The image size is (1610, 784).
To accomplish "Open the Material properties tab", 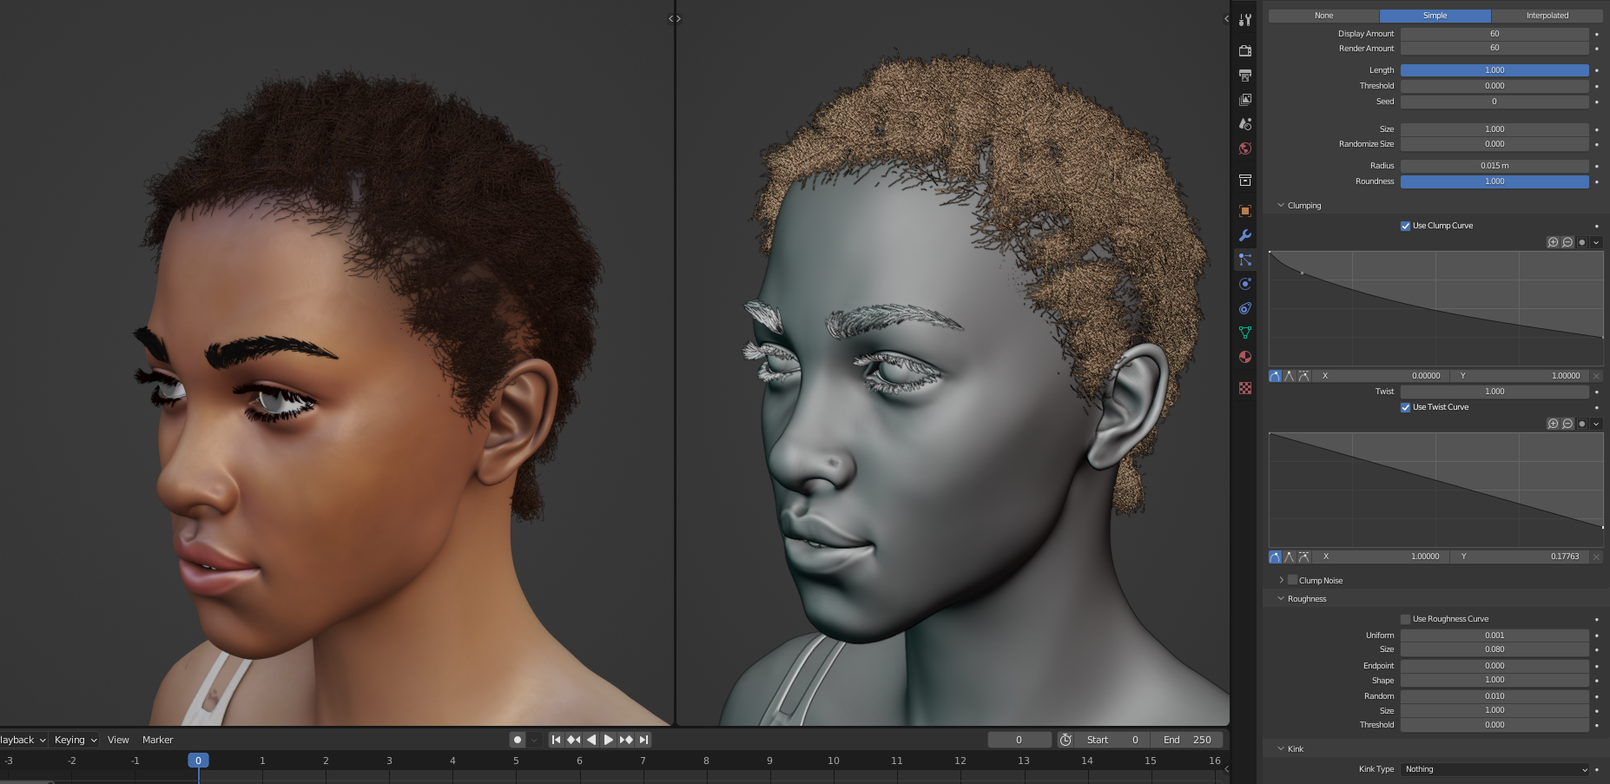I will tap(1245, 356).
